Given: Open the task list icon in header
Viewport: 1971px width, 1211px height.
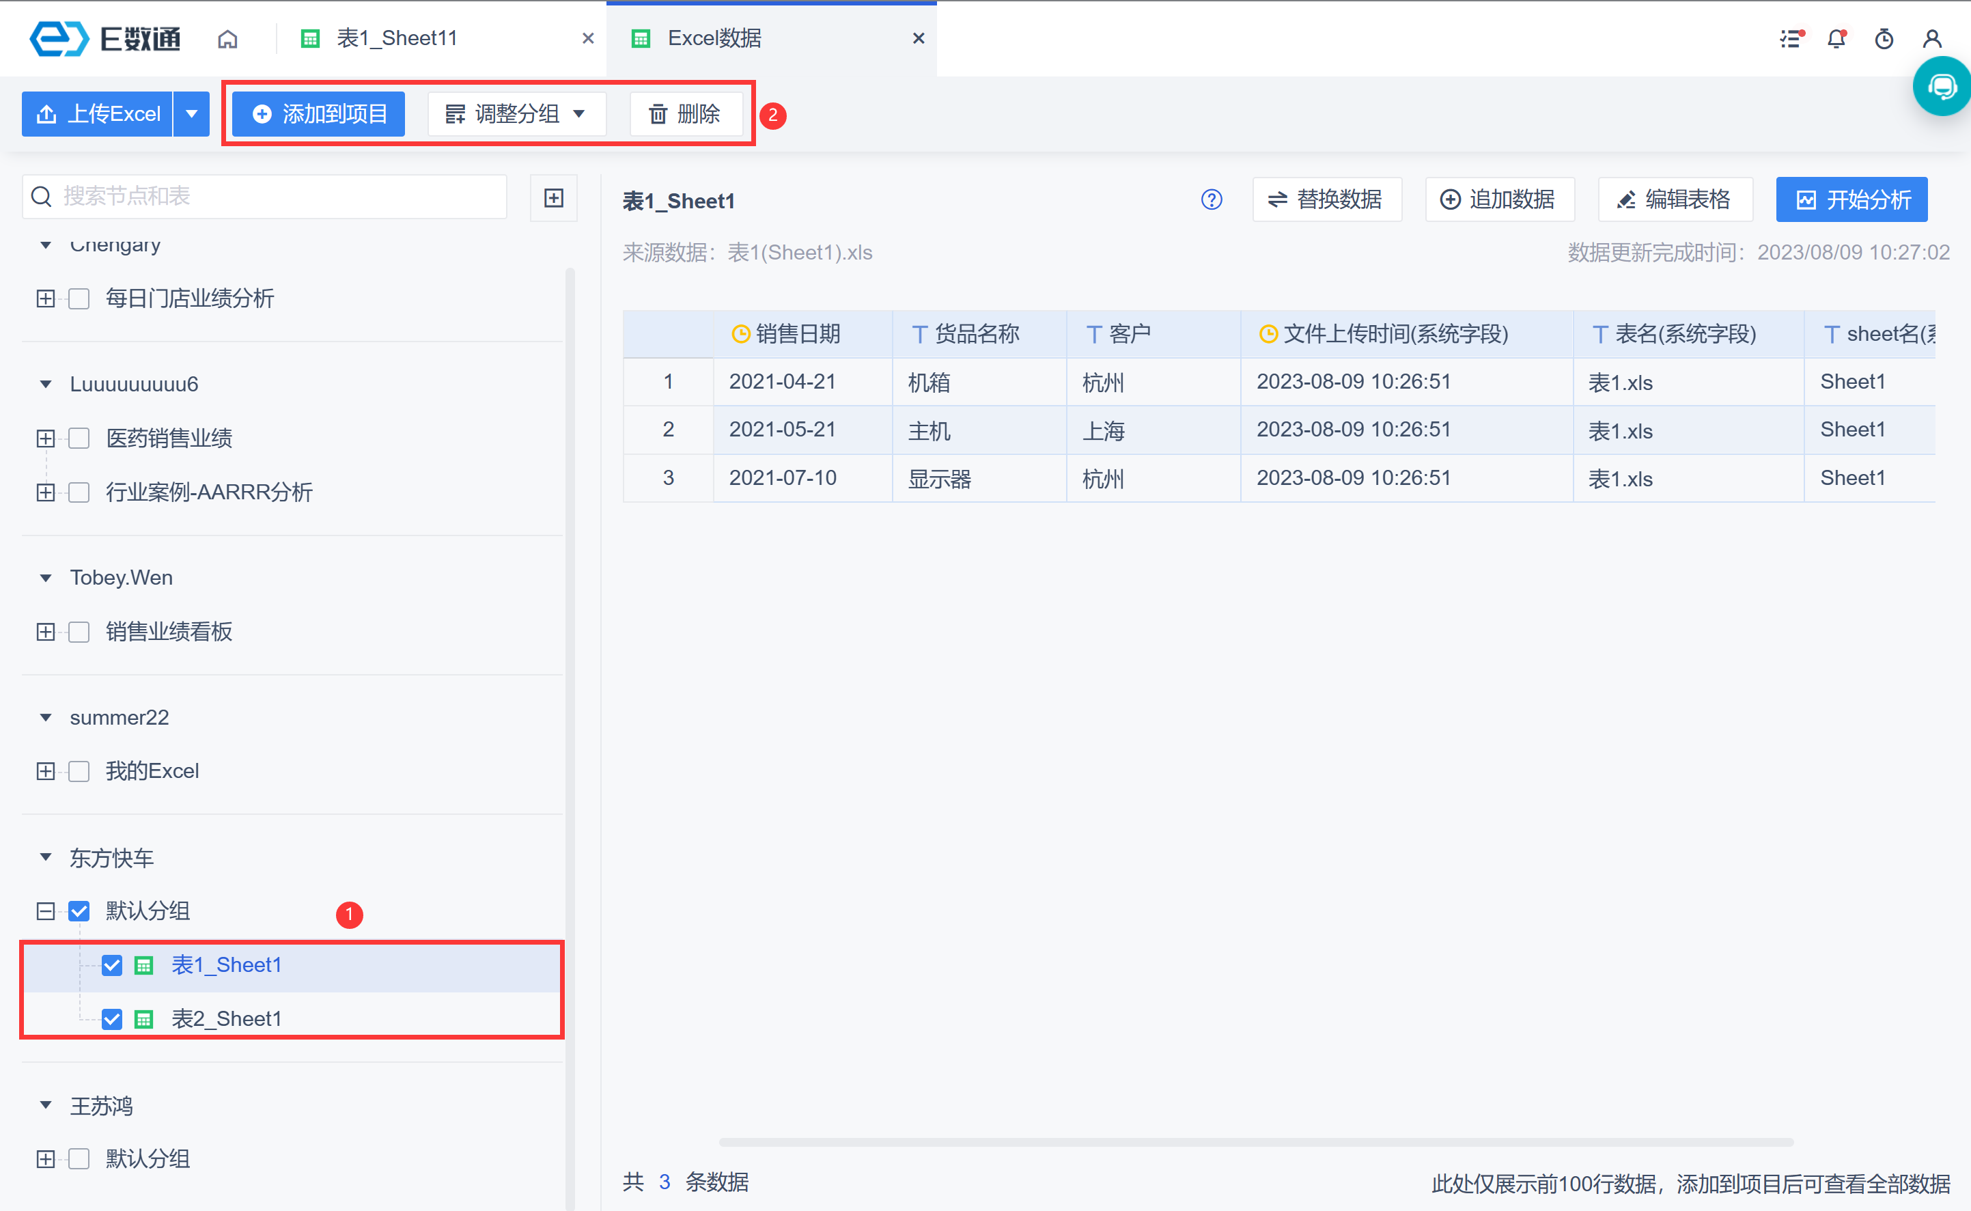Looking at the screenshot, I should pos(1791,38).
